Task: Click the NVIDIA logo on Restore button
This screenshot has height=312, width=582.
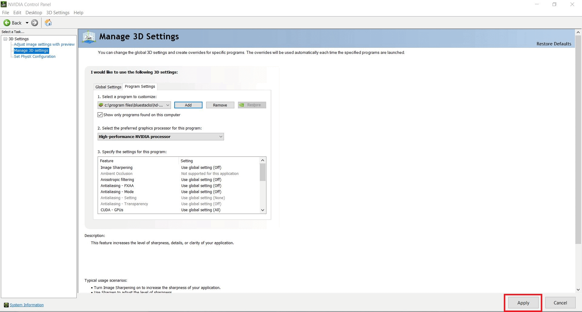Action: [x=242, y=105]
